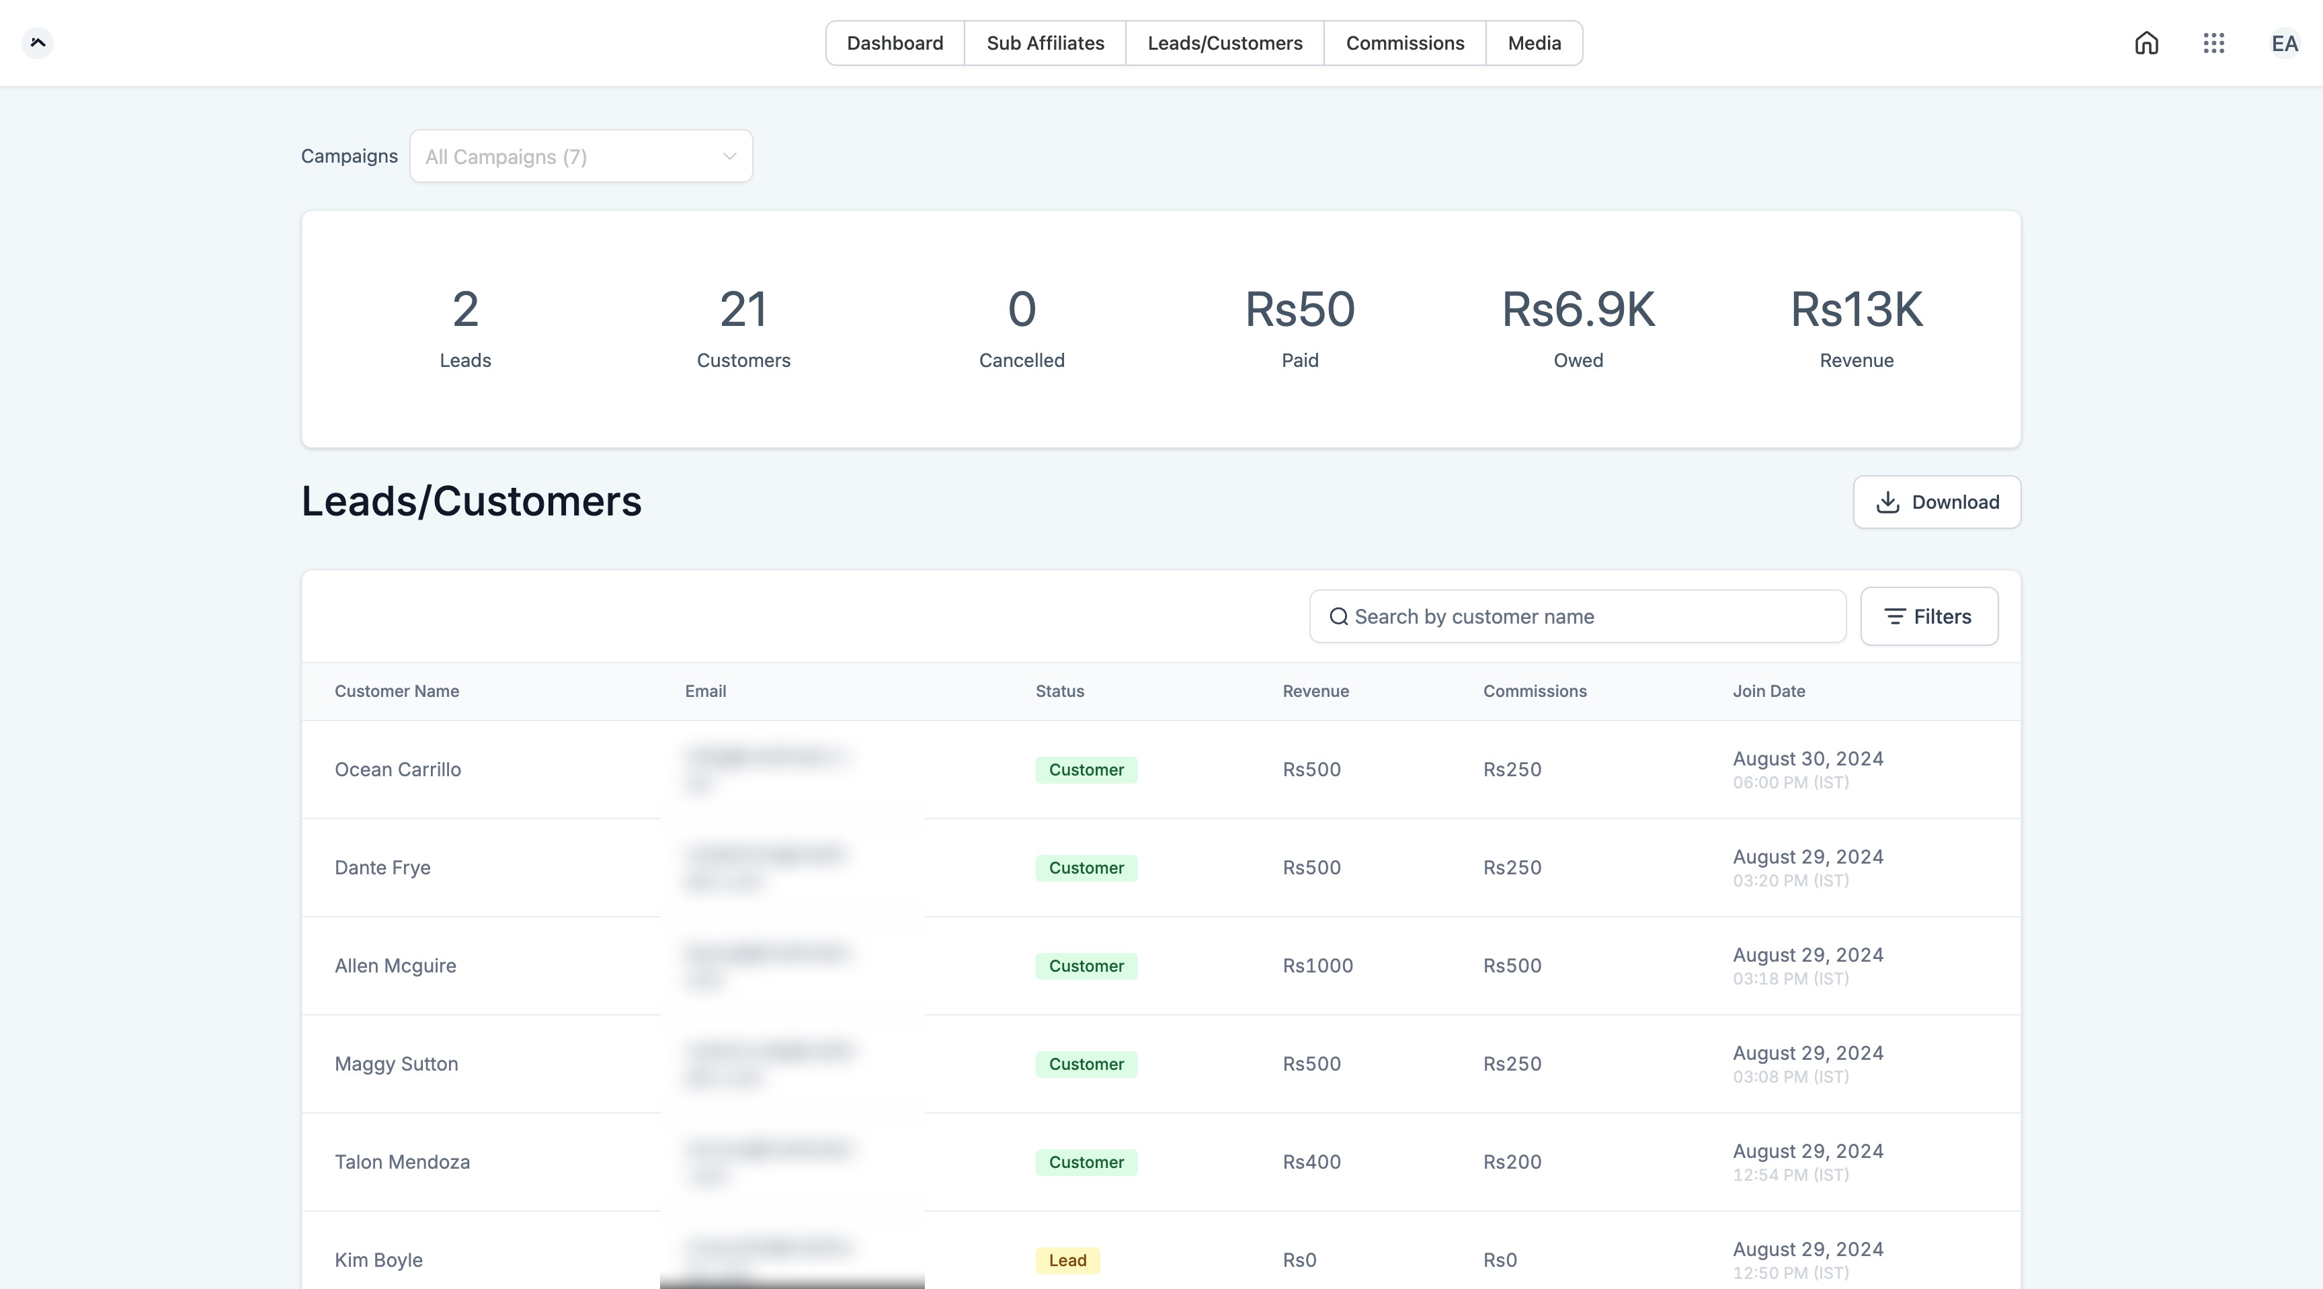Switch to the Dashboard tab
This screenshot has height=1289, width=2323.
(x=895, y=43)
